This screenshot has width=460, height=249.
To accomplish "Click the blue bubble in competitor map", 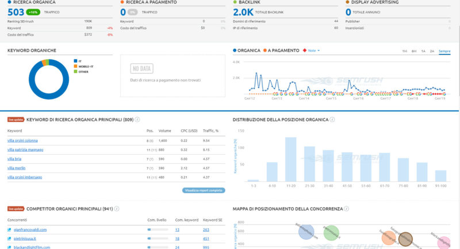I will 306,232.
